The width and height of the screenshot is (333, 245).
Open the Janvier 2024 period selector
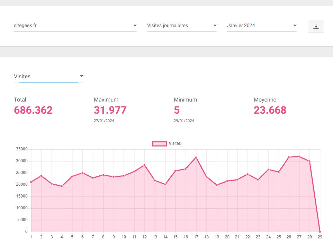[x=261, y=26]
